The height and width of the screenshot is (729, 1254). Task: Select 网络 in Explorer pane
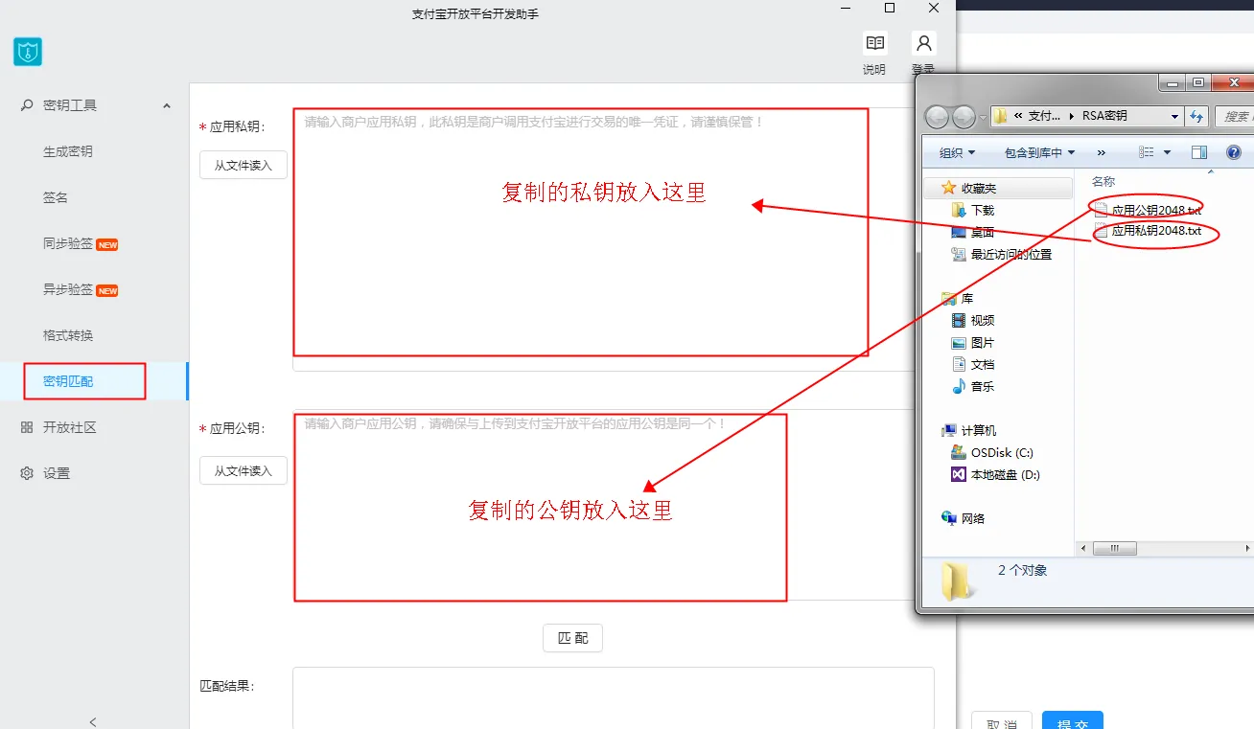(x=963, y=518)
